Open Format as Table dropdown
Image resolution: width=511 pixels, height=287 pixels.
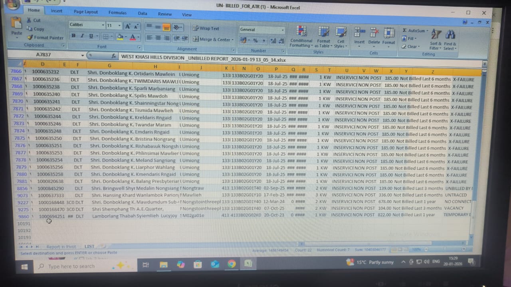[323, 37]
